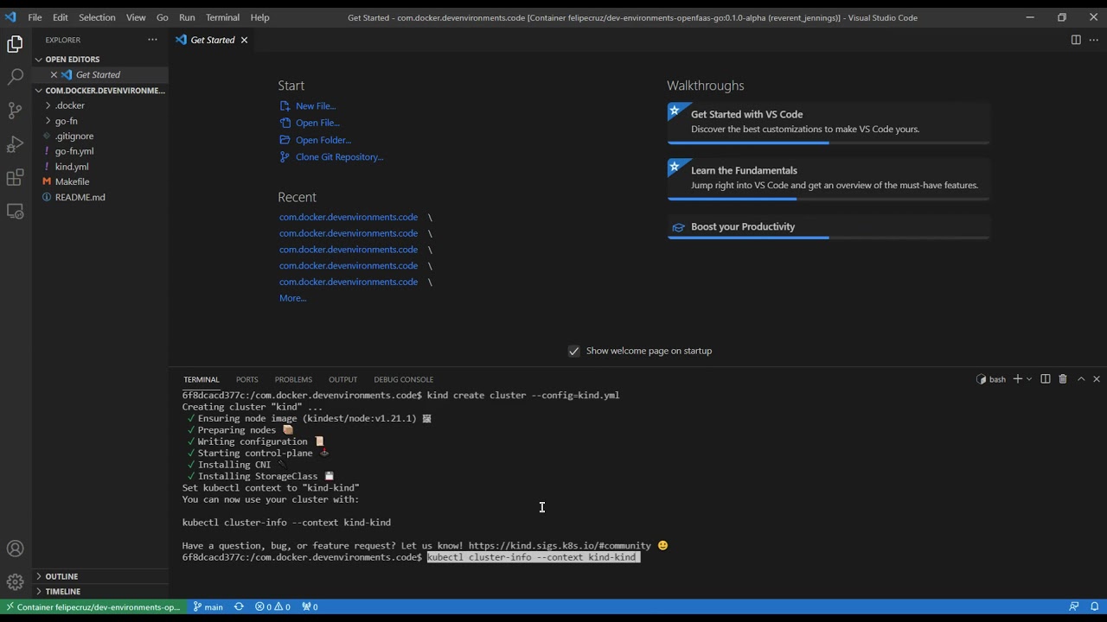Switch to the Ports panel tab
Screen dimensions: 1107x622
(247, 379)
